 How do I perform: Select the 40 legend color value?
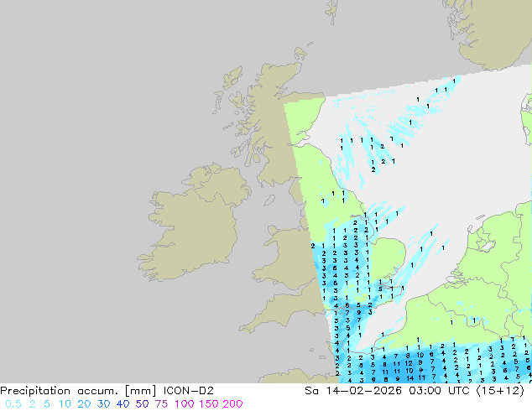(123, 404)
